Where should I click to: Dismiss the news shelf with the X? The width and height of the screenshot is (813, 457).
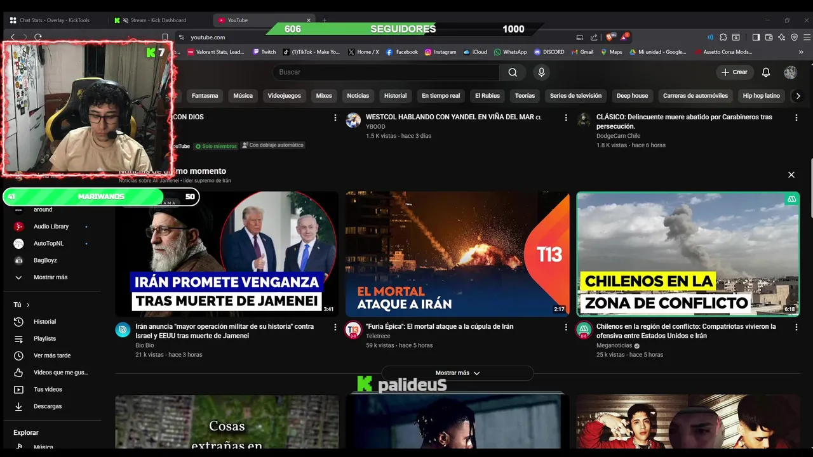pyautogui.click(x=791, y=175)
